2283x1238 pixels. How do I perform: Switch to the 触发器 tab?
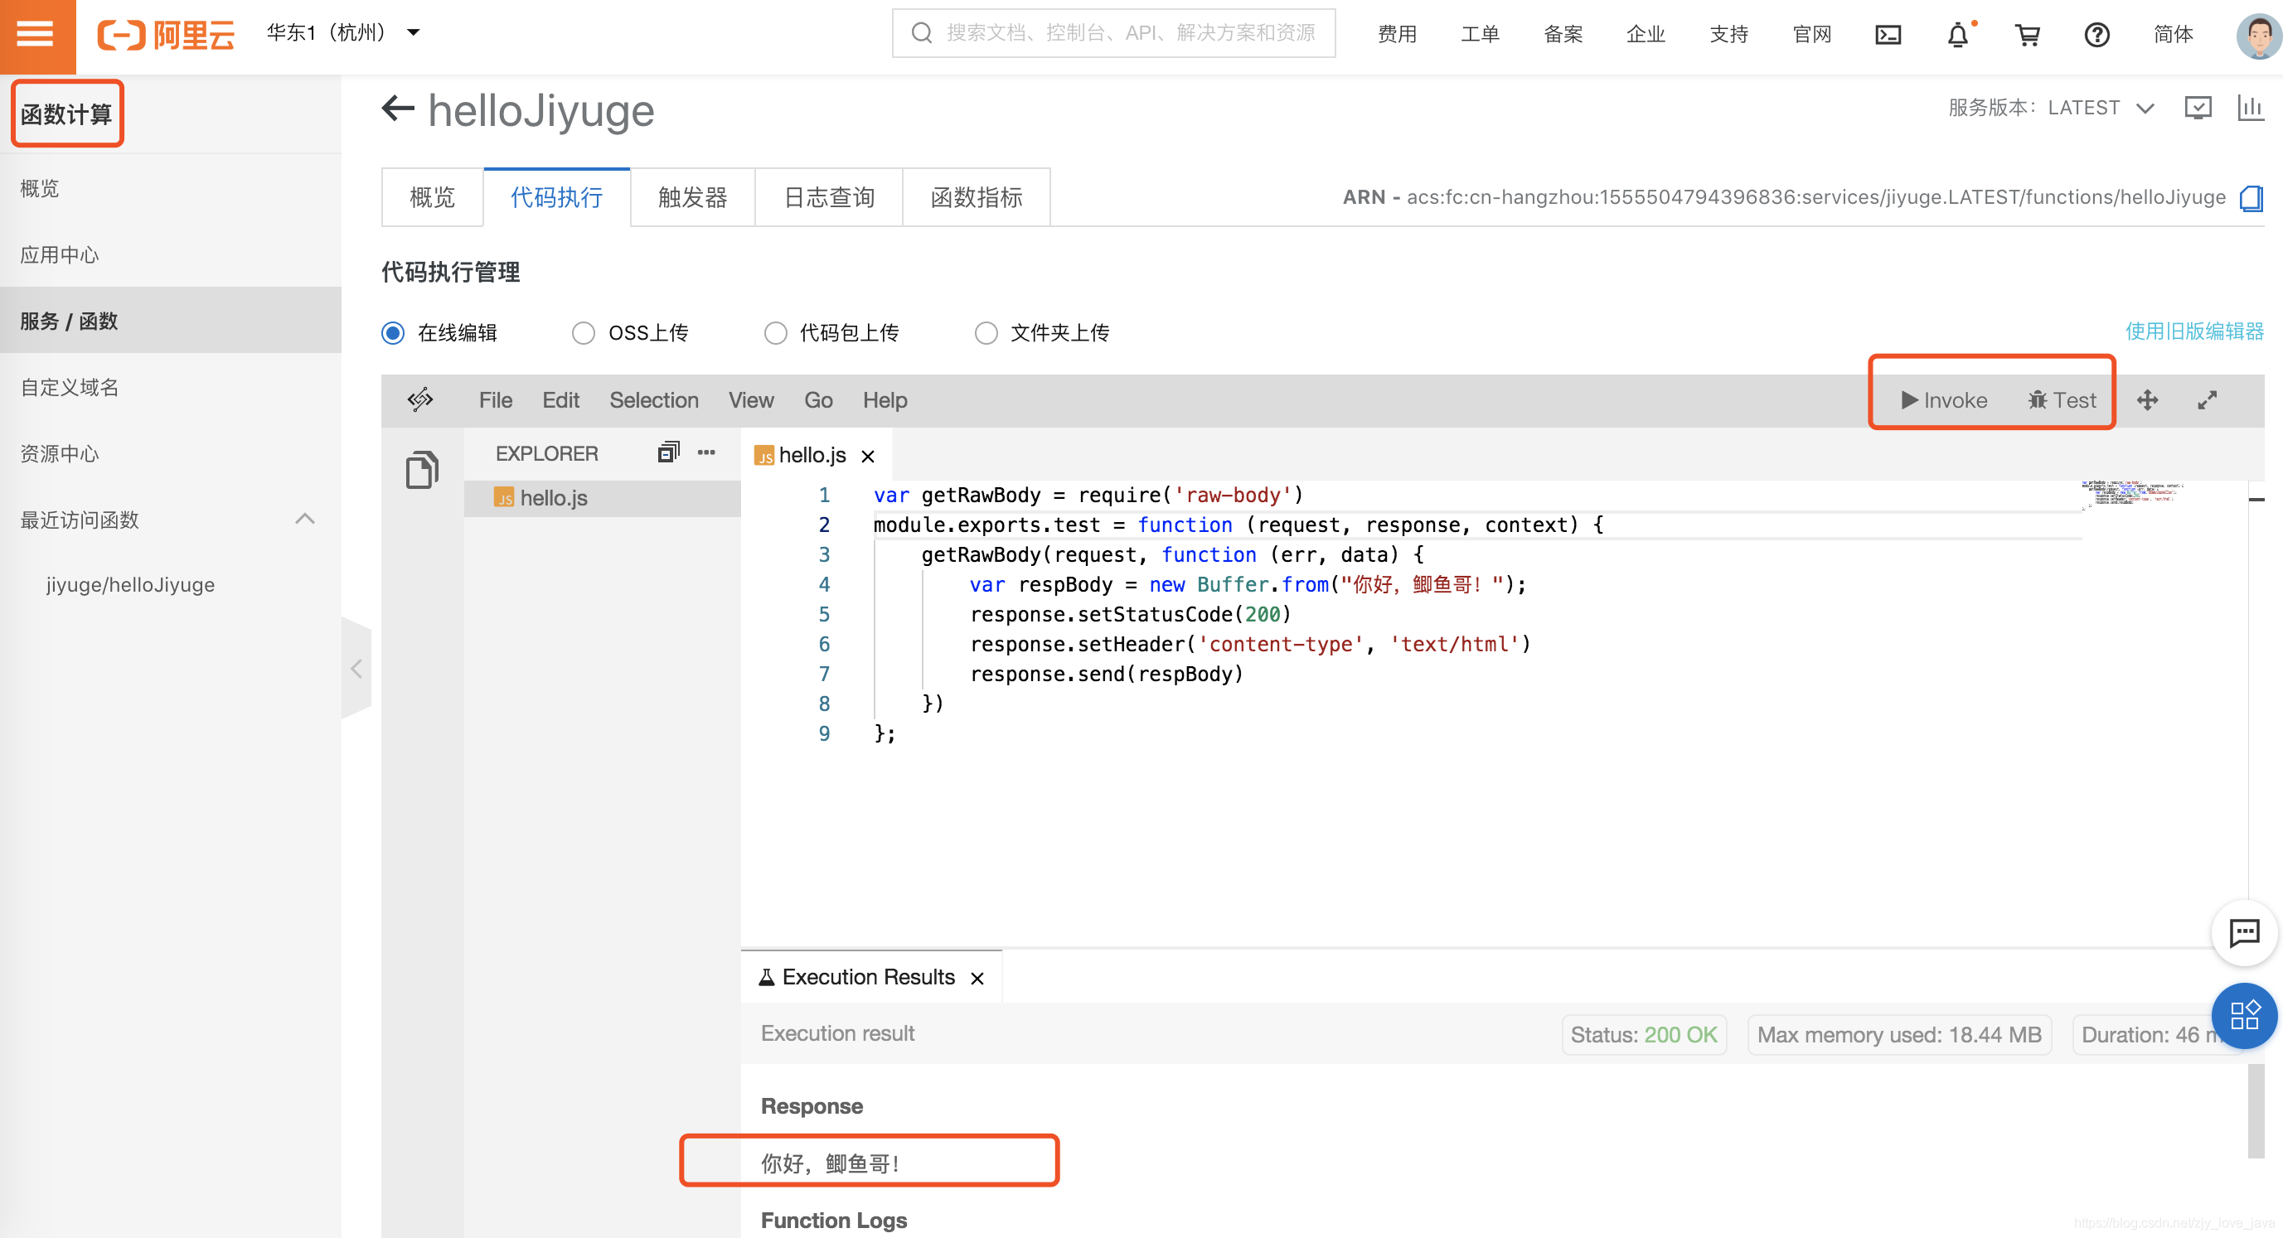pyautogui.click(x=692, y=197)
